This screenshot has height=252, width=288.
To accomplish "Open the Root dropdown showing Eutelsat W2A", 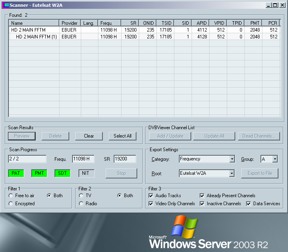I will pos(232,173).
